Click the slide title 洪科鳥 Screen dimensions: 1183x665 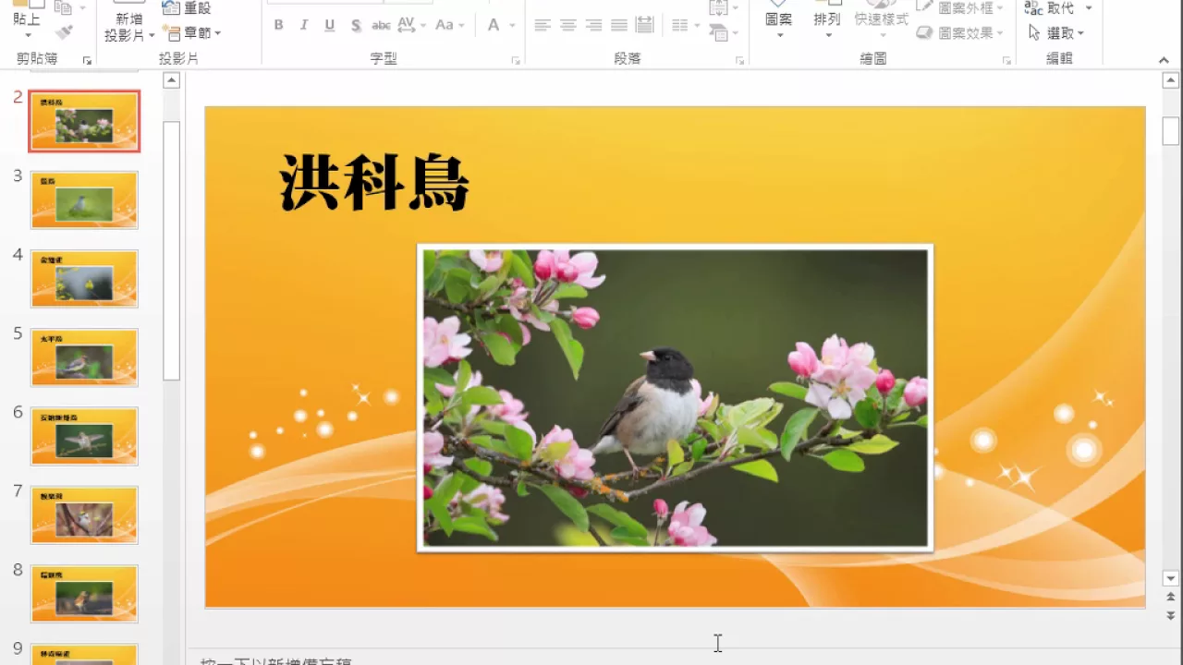(x=374, y=182)
